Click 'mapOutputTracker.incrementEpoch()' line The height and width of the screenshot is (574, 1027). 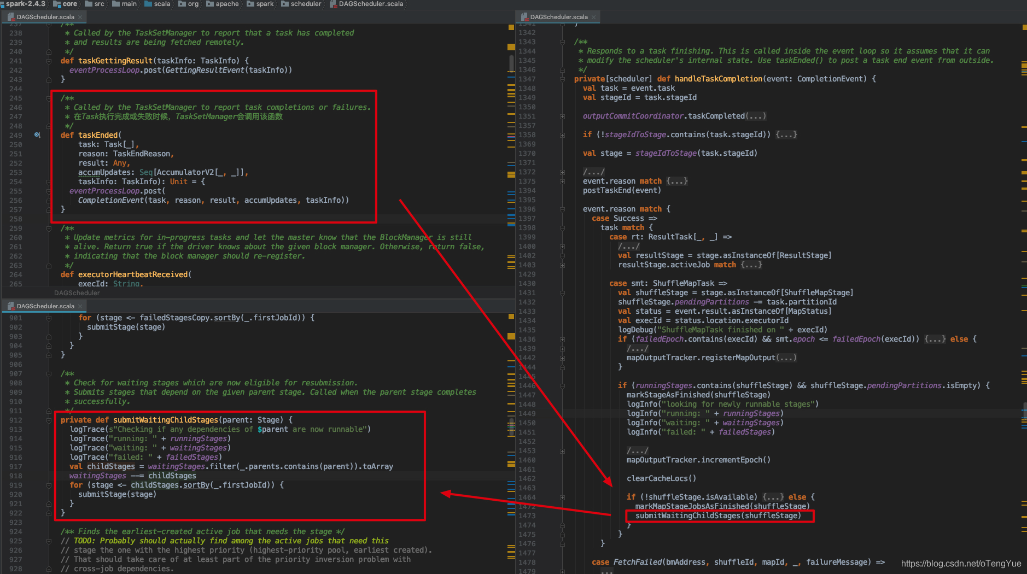698,460
